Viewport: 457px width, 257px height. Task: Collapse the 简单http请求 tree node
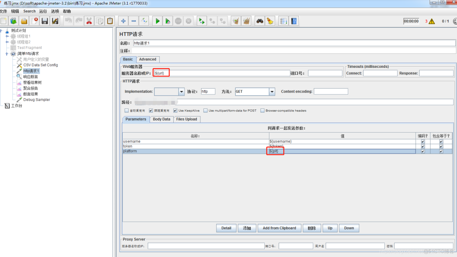(7, 54)
